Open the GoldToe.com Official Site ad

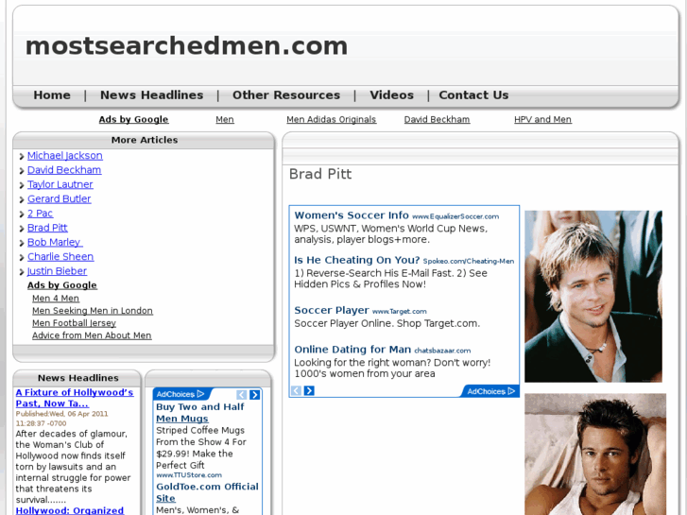[x=207, y=492]
